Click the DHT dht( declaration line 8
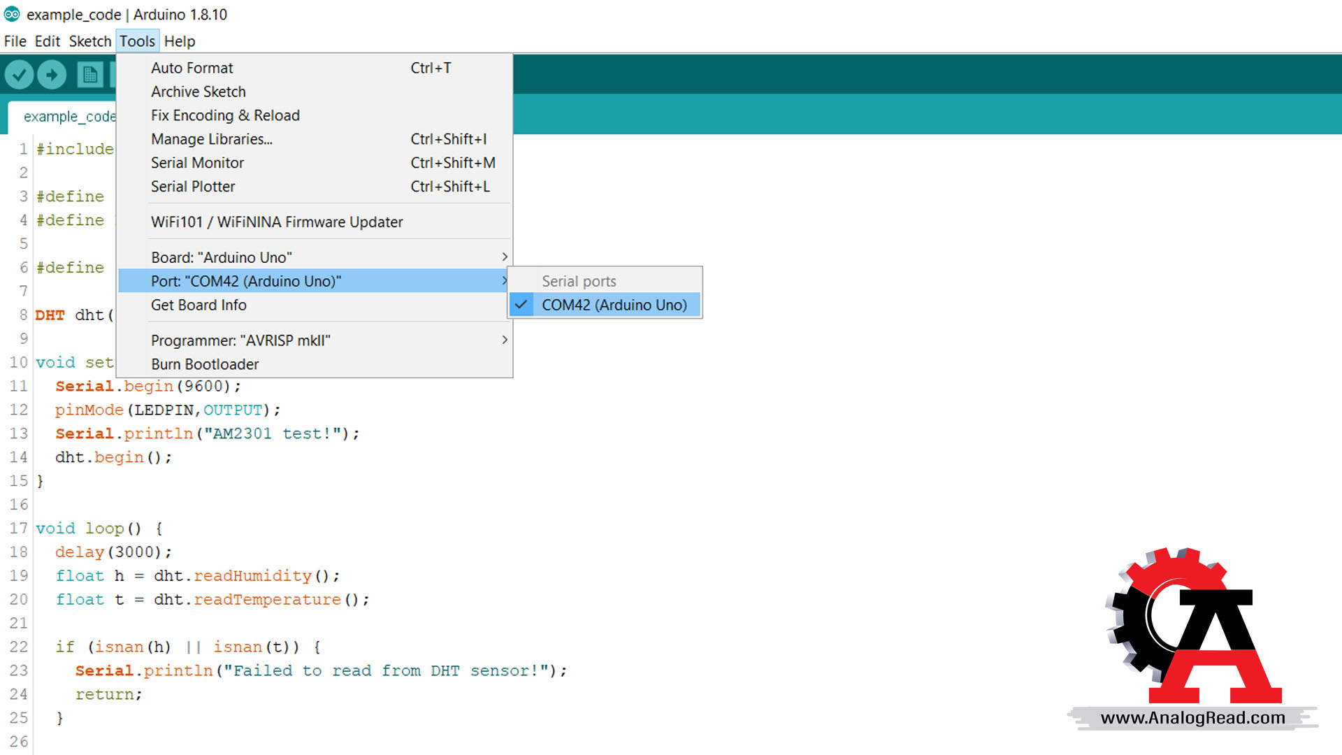This screenshot has height=755, width=1342. pyautogui.click(x=74, y=315)
